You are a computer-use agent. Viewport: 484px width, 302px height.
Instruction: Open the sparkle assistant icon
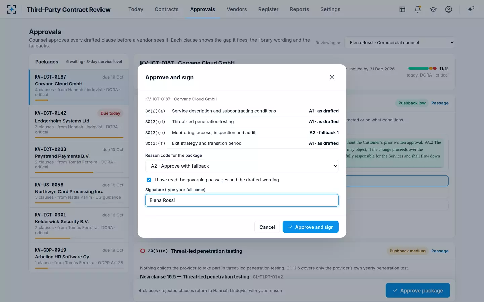click(471, 9)
